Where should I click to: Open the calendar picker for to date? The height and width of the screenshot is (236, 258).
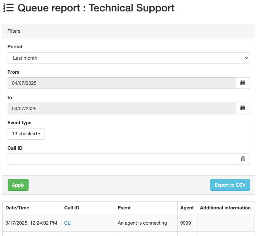tap(242, 108)
